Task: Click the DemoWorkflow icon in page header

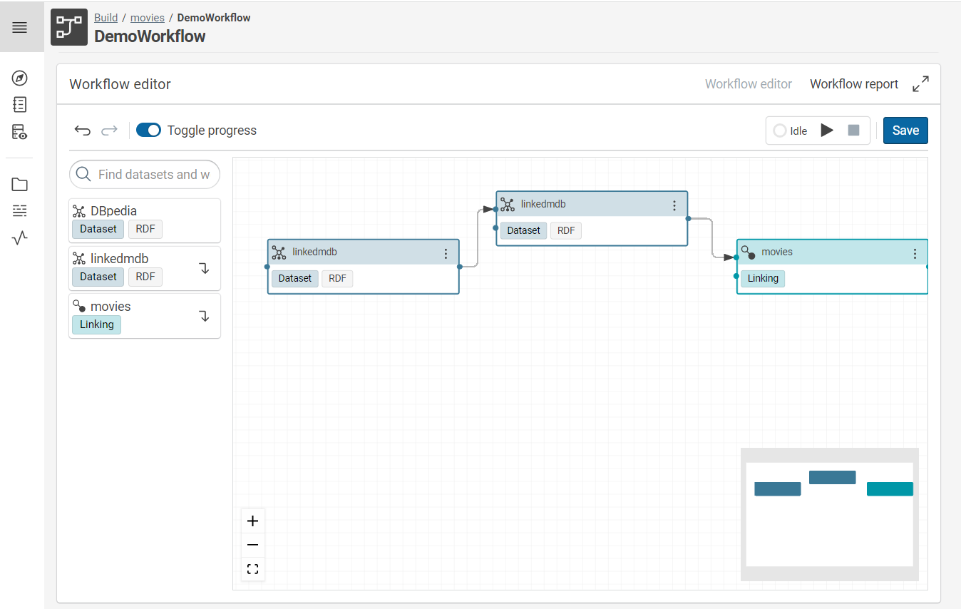Action: [x=68, y=27]
